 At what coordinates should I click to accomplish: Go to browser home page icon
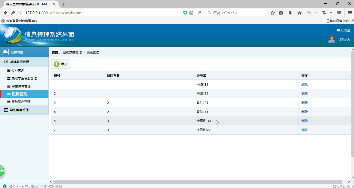point(300,13)
